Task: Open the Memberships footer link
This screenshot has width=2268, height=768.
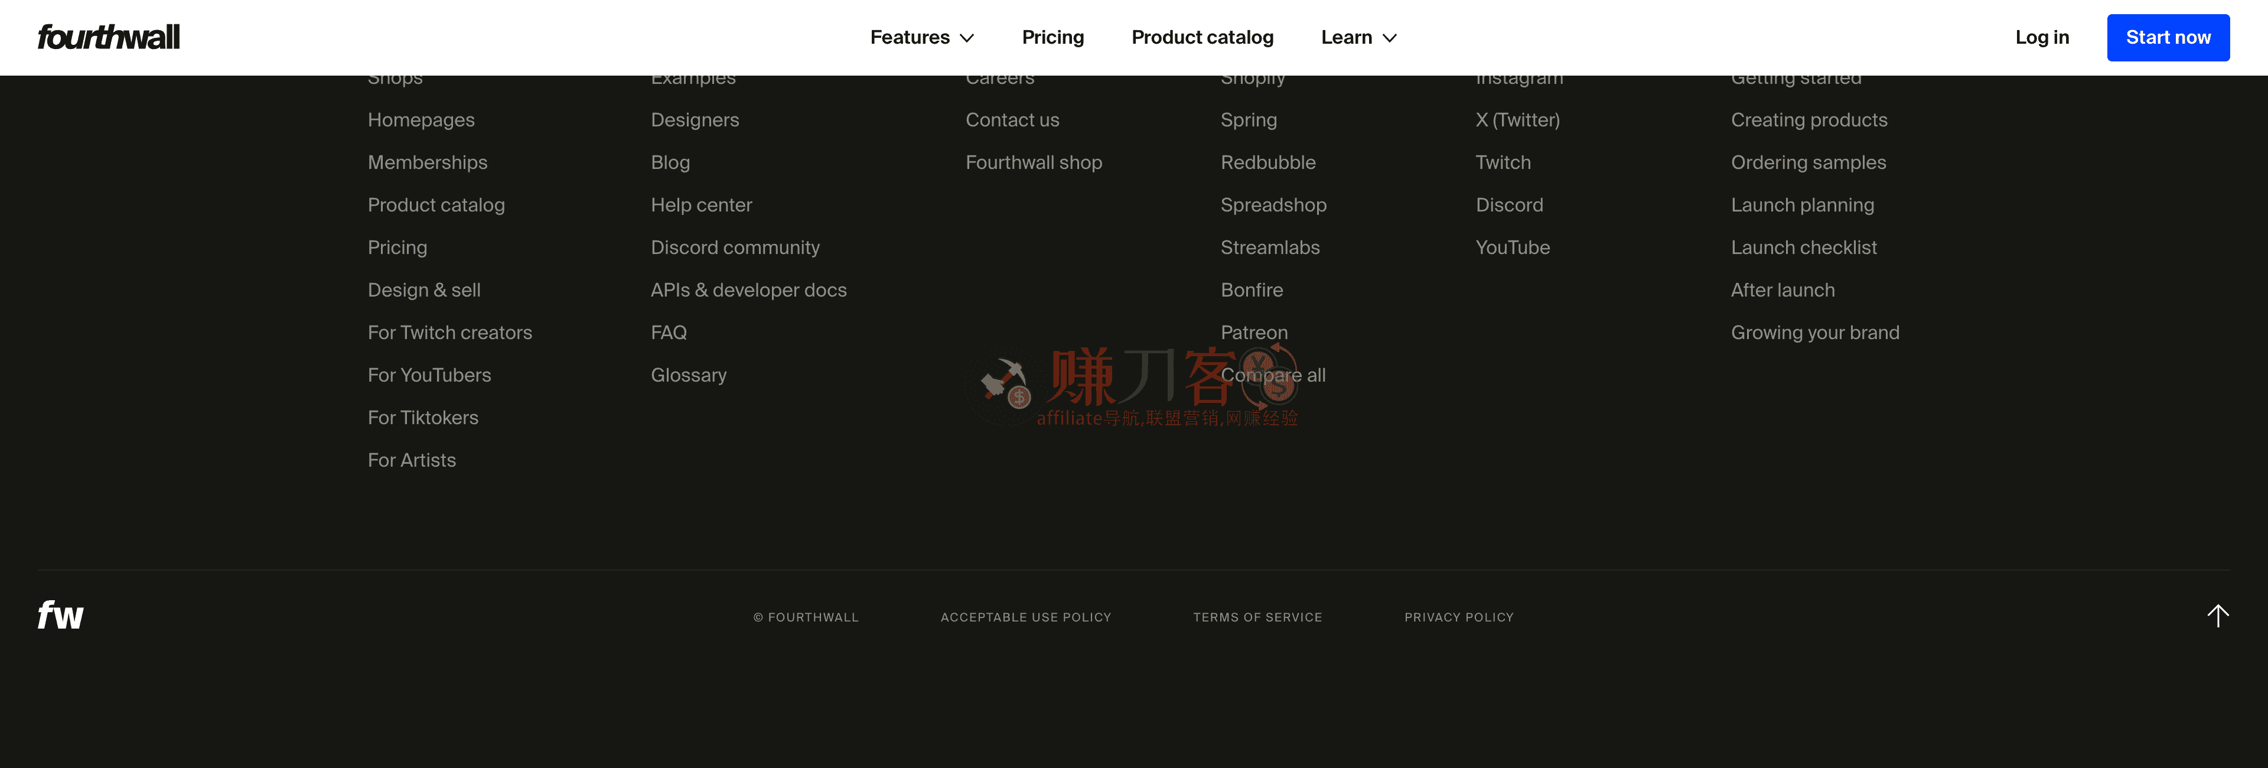Action: [427, 162]
